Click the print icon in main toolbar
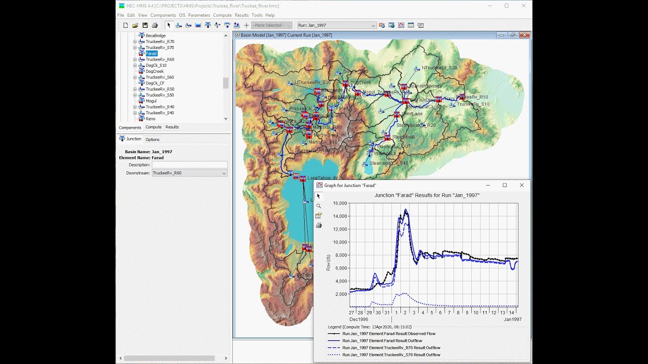648x364 pixels. (x=154, y=25)
